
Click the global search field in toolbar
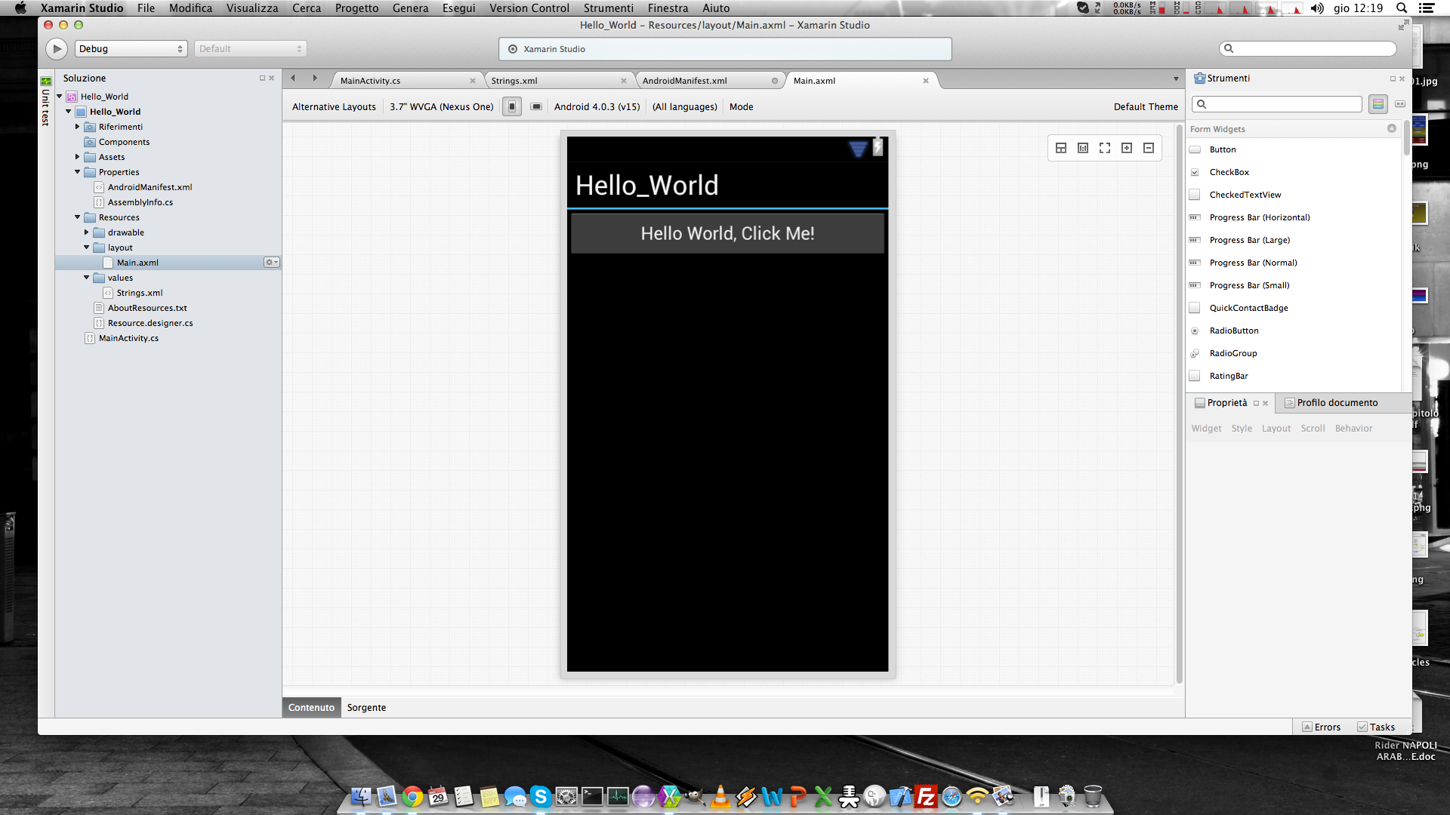(1307, 48)
